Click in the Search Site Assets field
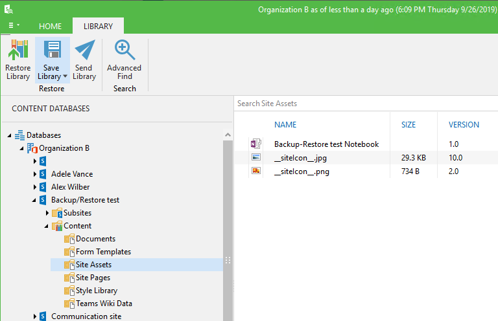Image resolution: width=498 pixels, height=321 pixels. (366, 104)
